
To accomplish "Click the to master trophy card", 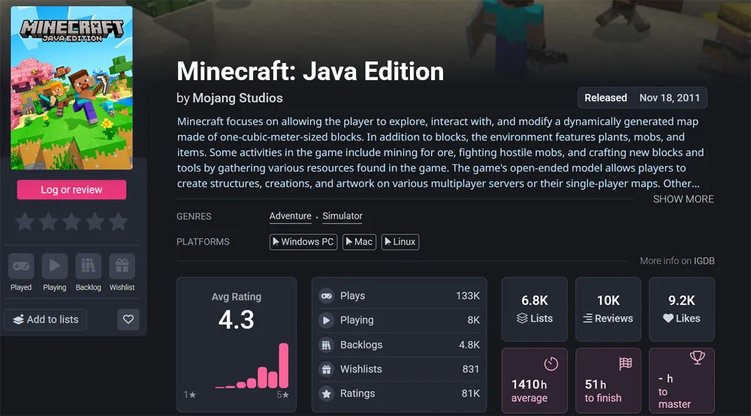I will point(682,381).
